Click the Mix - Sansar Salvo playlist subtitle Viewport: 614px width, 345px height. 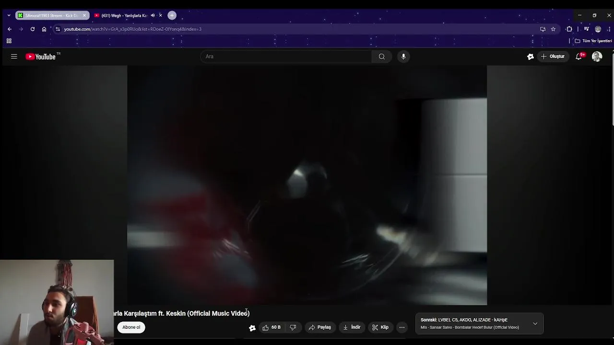point(470,327)
